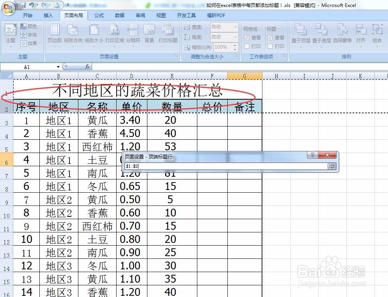Image resolution: width=388 pixels, height=297 pixels.
Task: Switch to the Insert (插入) tab
Action: click(48, 15)
